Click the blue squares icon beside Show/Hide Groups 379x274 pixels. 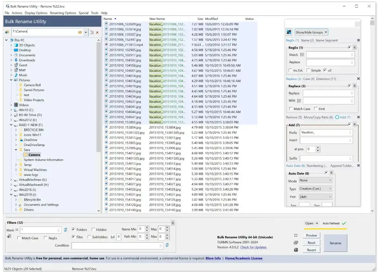[289, 32]
